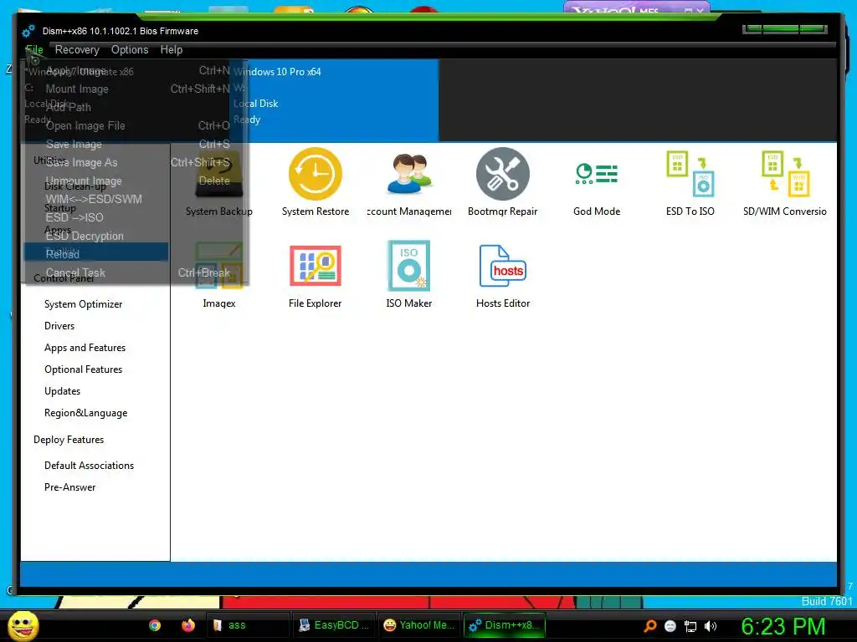This screenshot has width=857, height=642.
Task: Select Unmount Image menu entry
Action: coord(135,181)
